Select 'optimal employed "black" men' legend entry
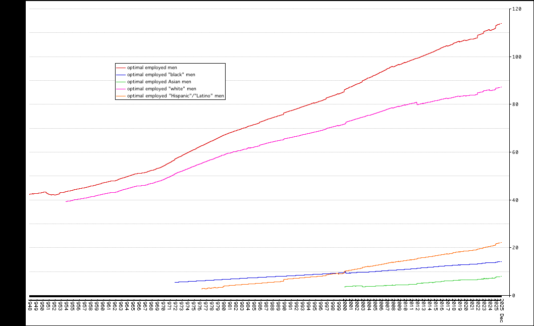The image size is (534, 326). (161, 75)
